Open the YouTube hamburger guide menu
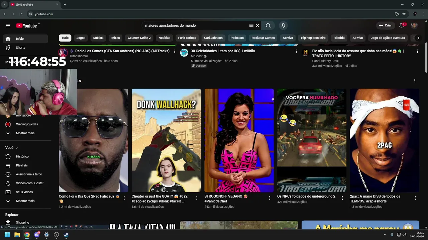This screenshot has width=428, height=240. coord(8,26)
